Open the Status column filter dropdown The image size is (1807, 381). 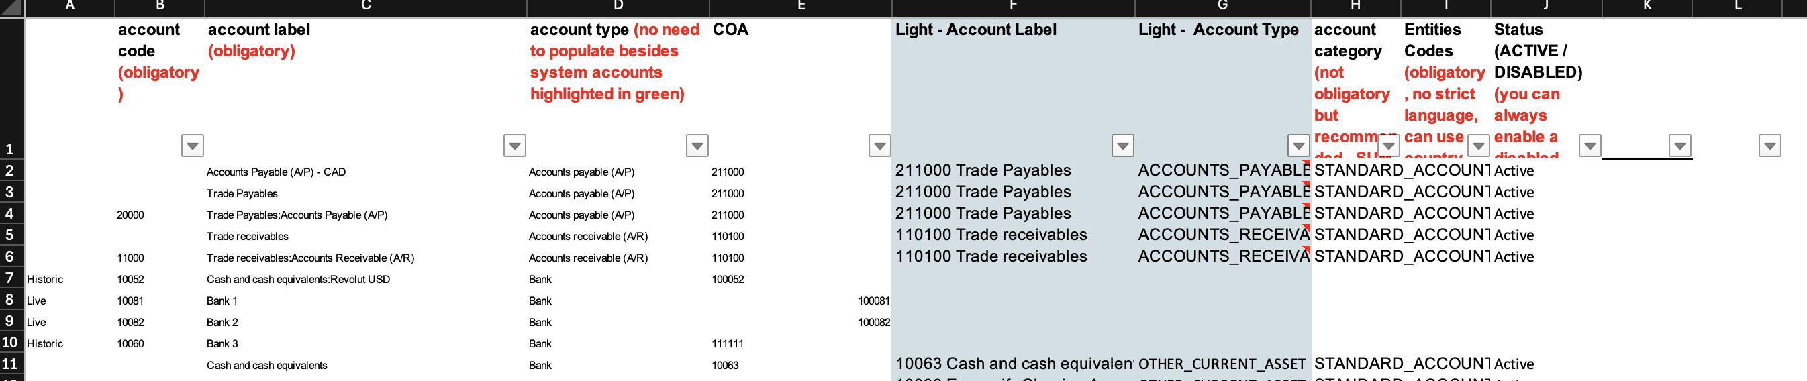tap(1590, 146)
